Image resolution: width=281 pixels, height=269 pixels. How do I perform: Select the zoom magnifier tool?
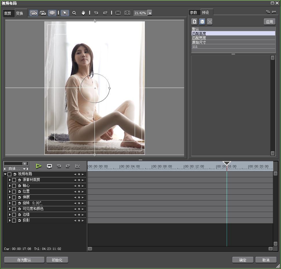pyautogui.click(x=74, y=13)
